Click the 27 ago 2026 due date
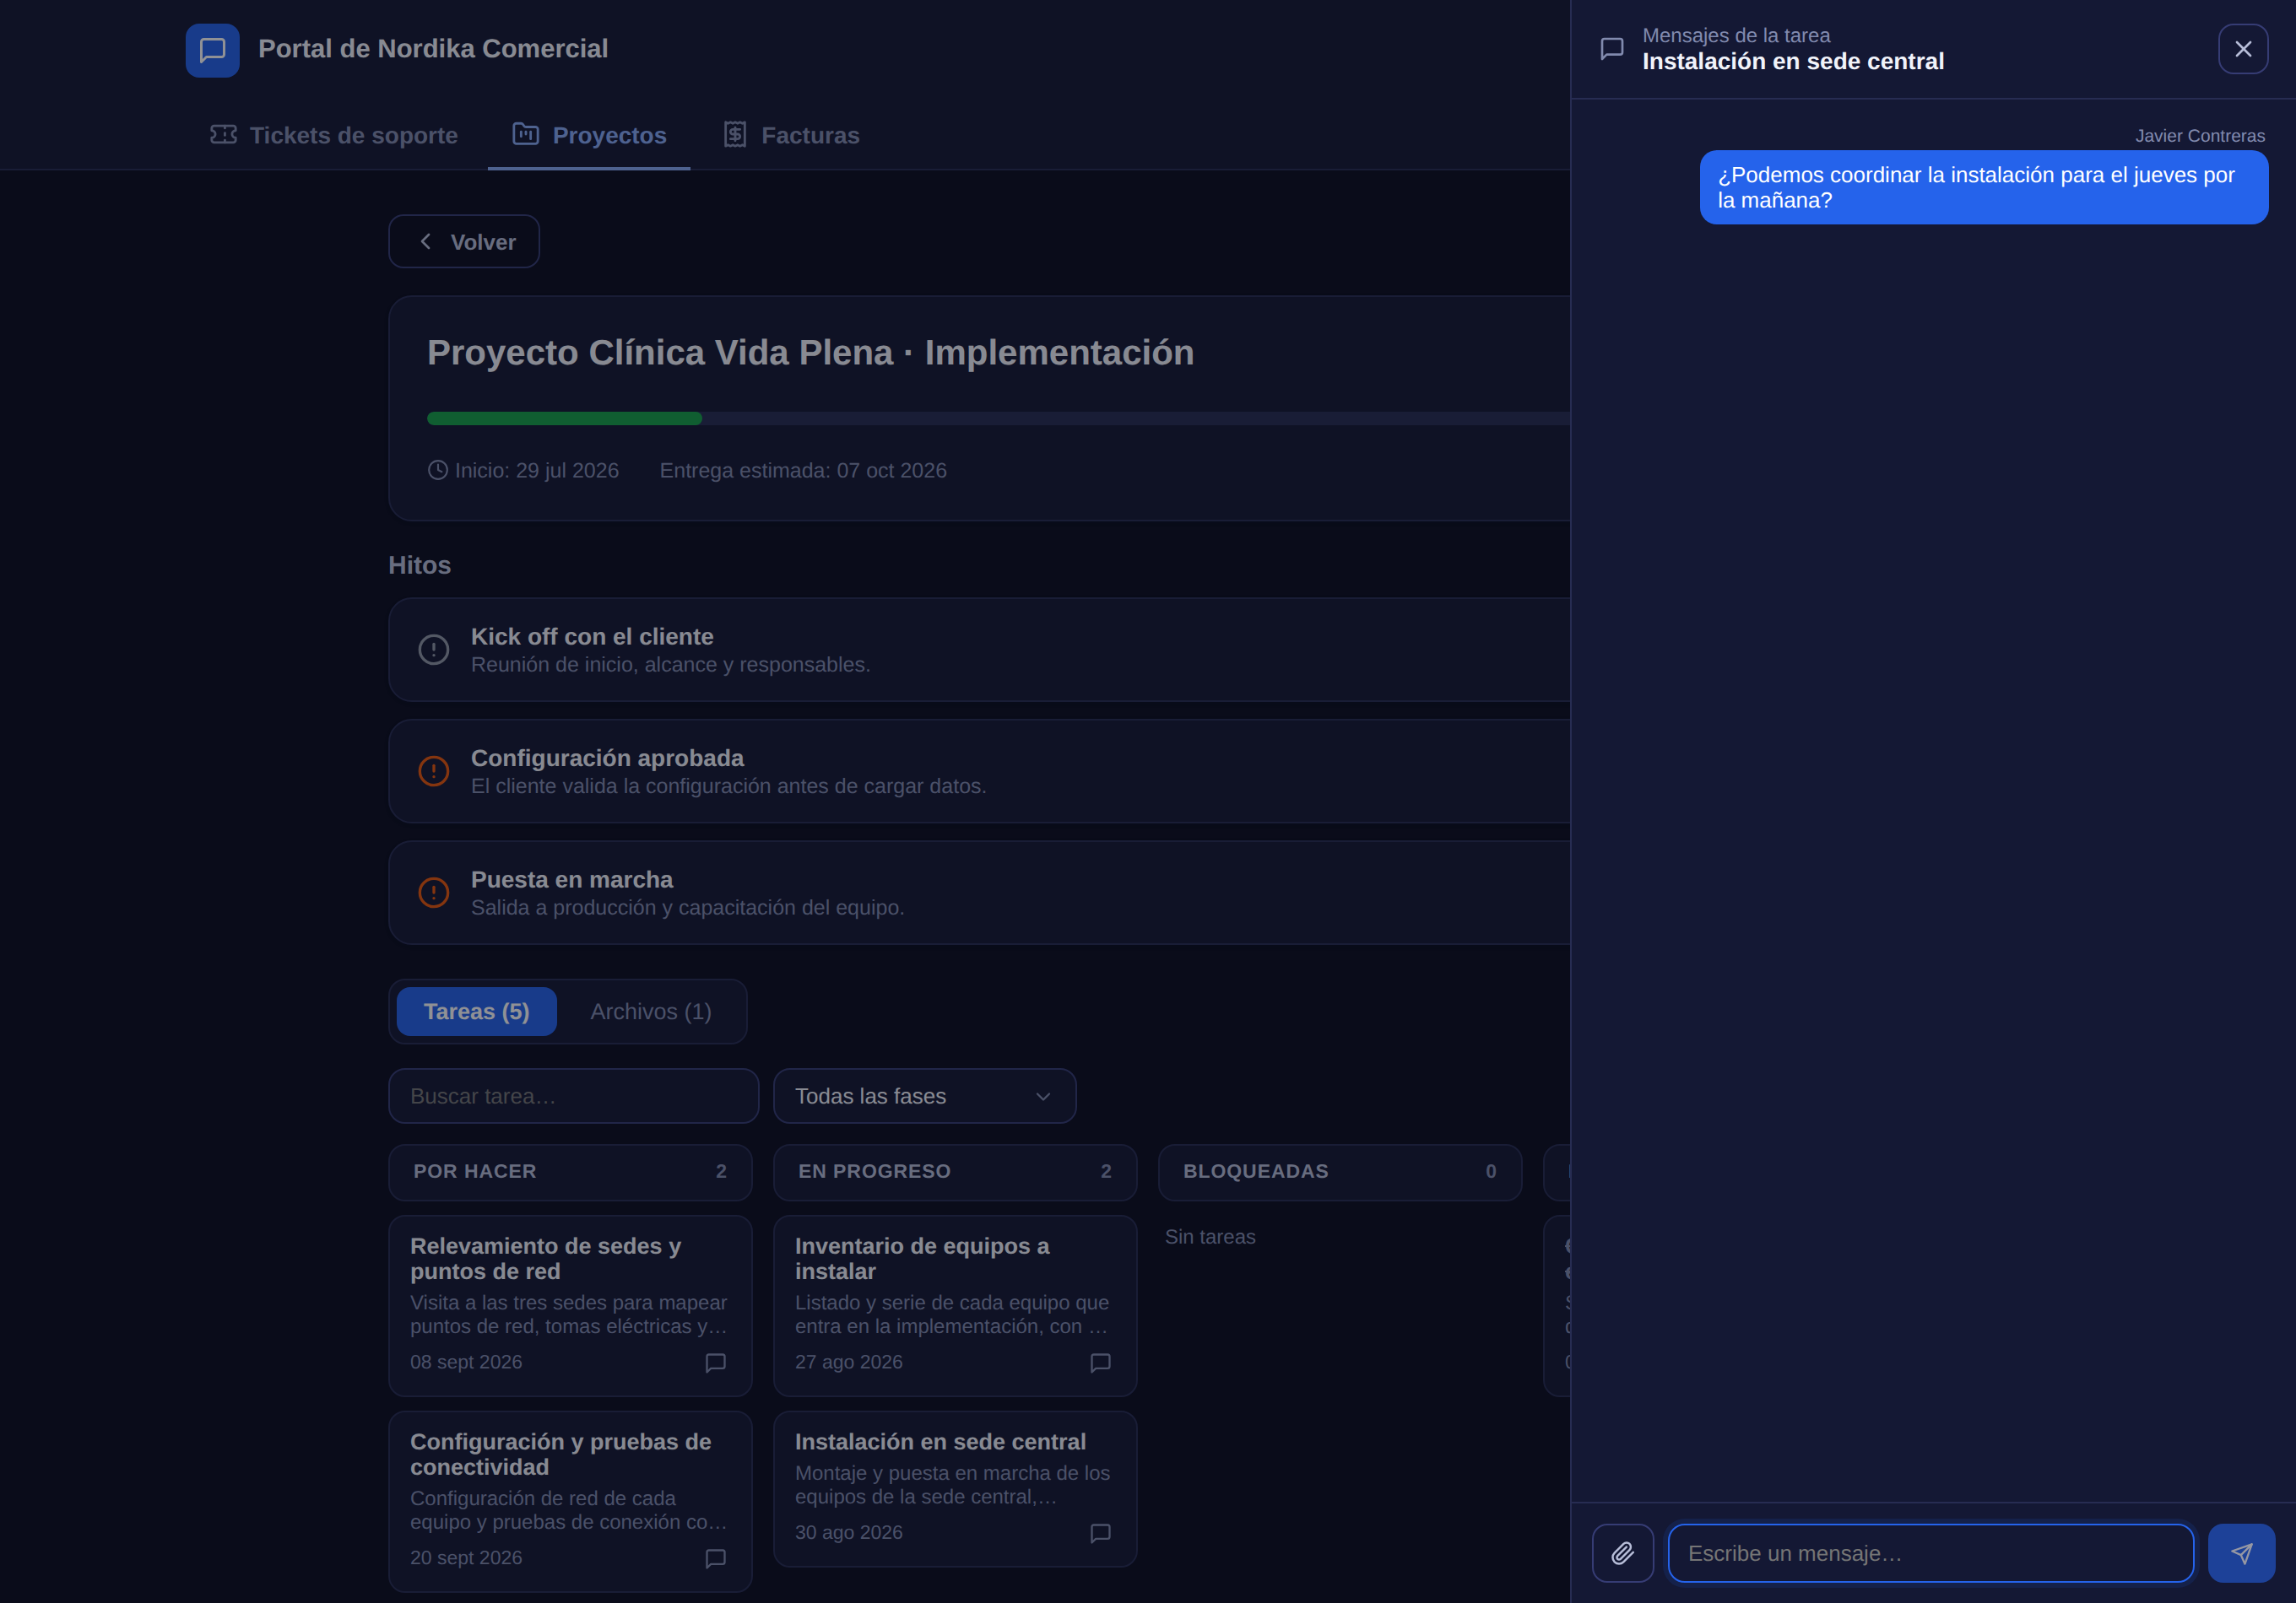 849,1363
